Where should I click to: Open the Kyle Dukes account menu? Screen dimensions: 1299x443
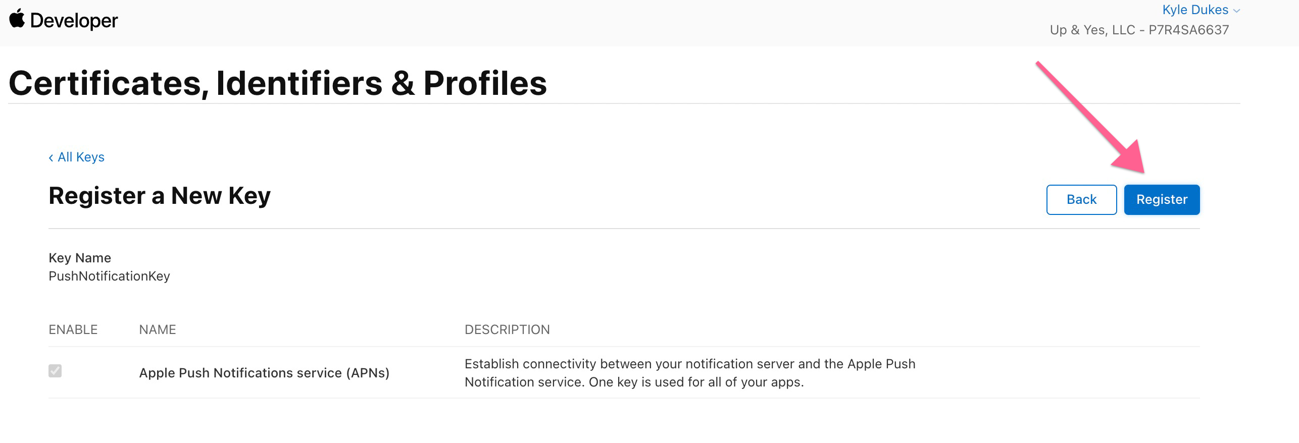pyautogui.click(x=1195, y=10)
